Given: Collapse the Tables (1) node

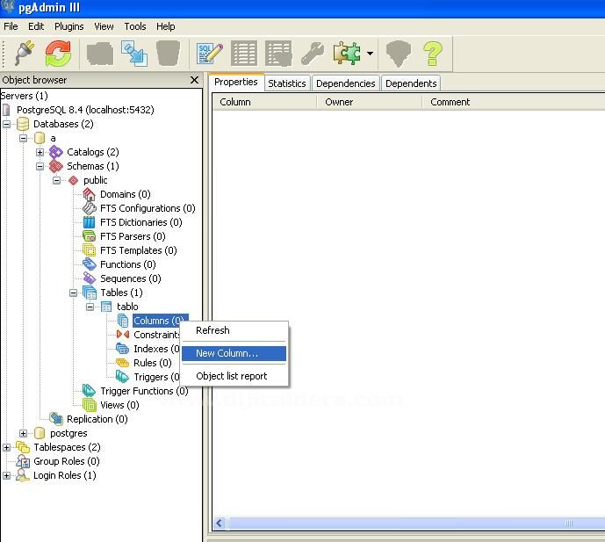Looking at the screenshot, I should coord(73,293).
